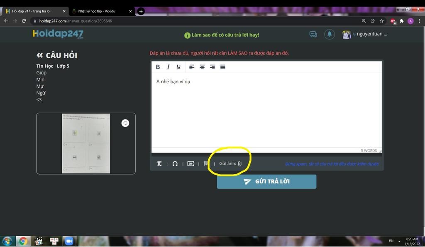Open Chrome from the taskbar
This screenshot has width=425, height=247.
(x=23, y=241)
